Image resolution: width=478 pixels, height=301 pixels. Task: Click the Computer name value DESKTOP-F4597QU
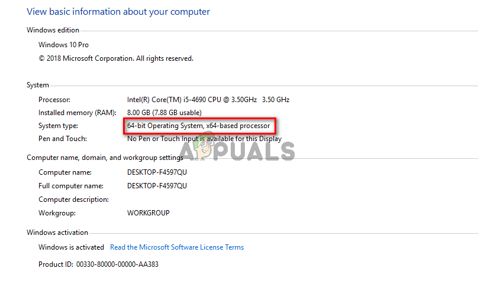(x=157, y=172)
